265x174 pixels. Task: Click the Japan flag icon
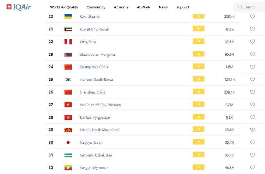(68, 143)
